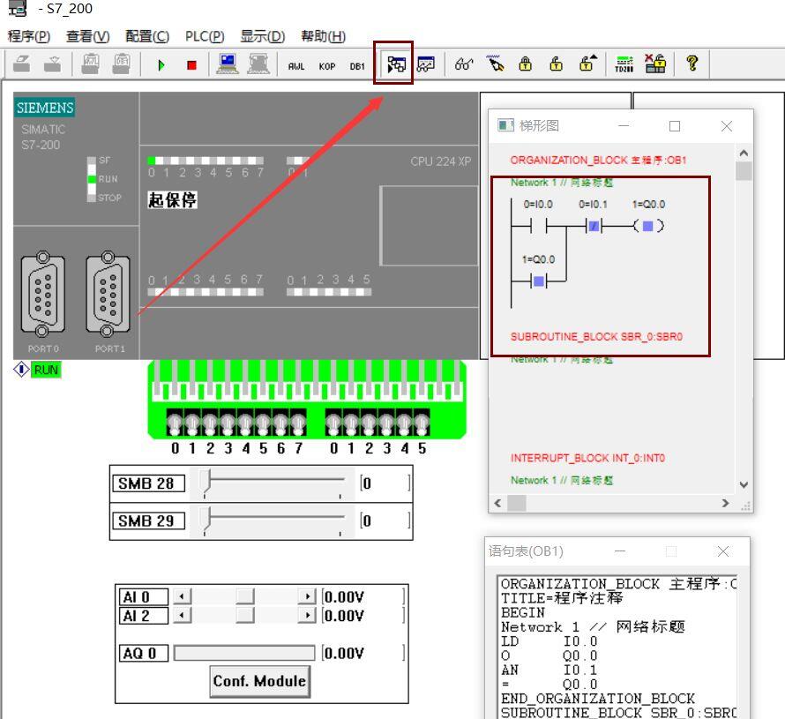Click the open padlock toolbar icon

pyautogui.click(x=556, y=64)
